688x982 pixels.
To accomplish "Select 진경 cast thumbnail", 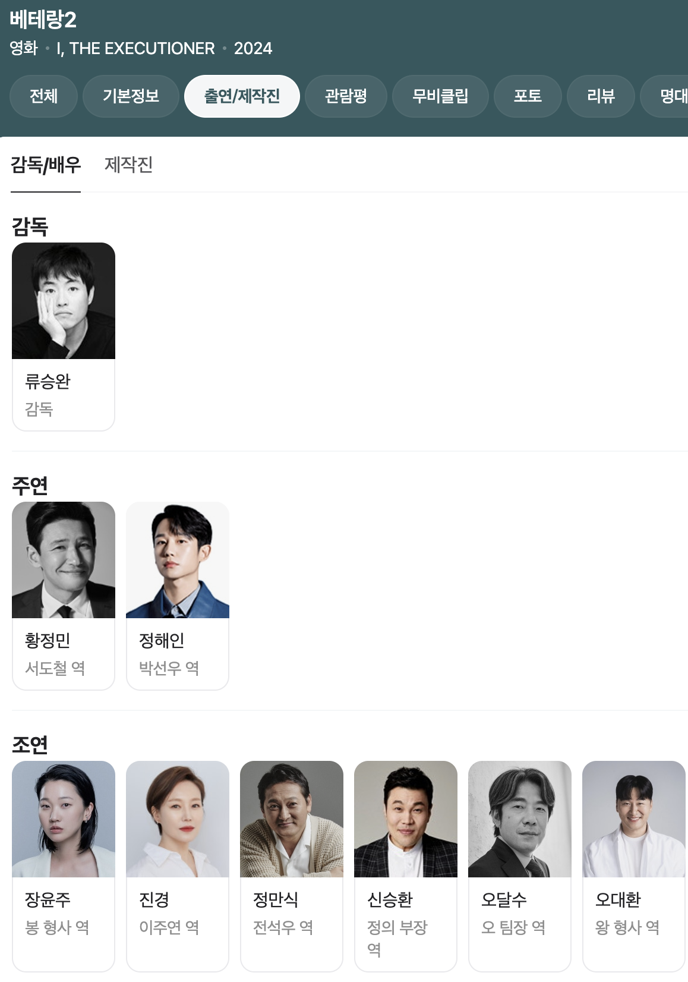I will click(x=178, y=819).
